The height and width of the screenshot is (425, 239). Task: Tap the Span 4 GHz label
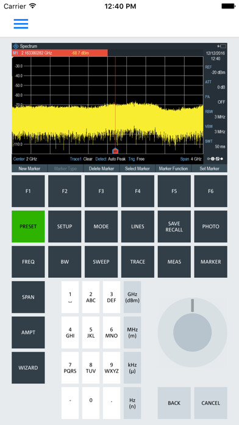(x=191, y=159)
